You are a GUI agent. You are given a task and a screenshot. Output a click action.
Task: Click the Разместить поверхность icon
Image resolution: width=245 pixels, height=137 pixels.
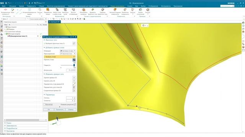click(x=125, y=10)
